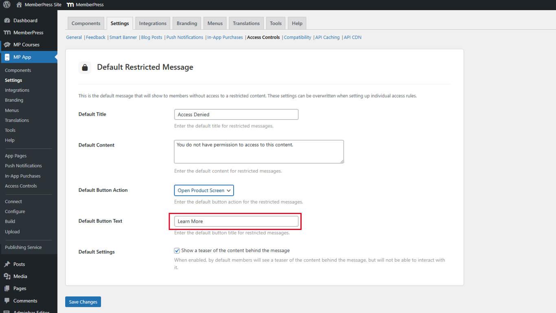
Task: Click the Media icon in sidebar
Action: pos(7,276)
